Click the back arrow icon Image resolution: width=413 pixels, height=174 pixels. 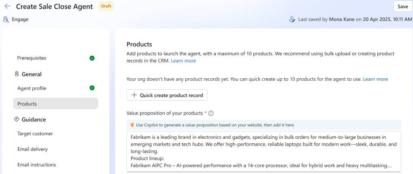tap(7, 6)
